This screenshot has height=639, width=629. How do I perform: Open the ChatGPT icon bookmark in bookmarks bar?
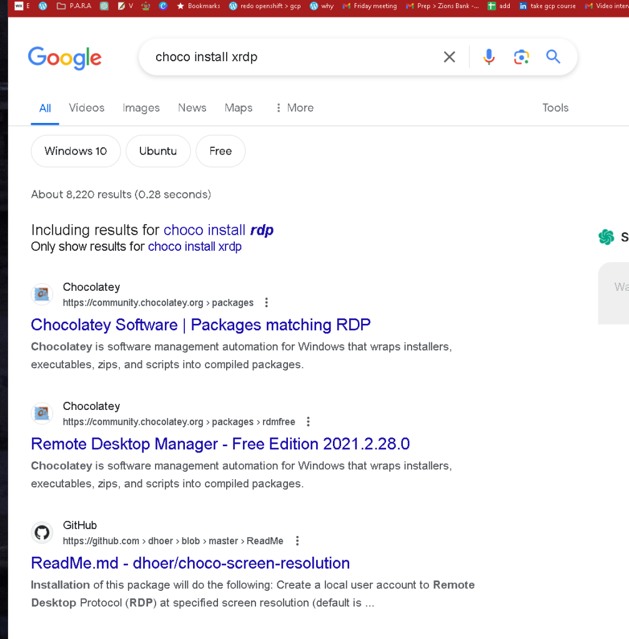pos(104,6)
